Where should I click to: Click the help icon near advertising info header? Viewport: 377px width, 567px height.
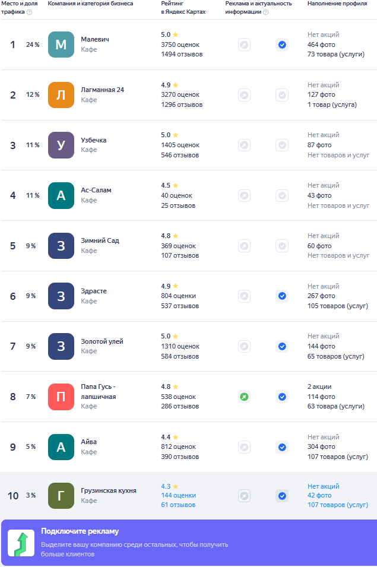pyautogui.click(x=265, y=12)
